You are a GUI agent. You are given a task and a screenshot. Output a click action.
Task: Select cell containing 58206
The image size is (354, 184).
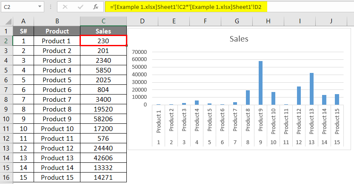pos(103,119)
